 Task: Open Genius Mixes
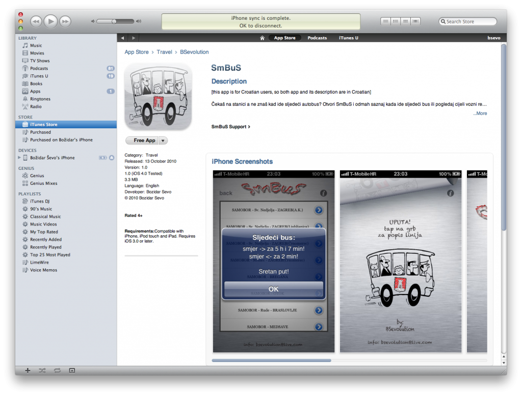click(x=66, y=184)
